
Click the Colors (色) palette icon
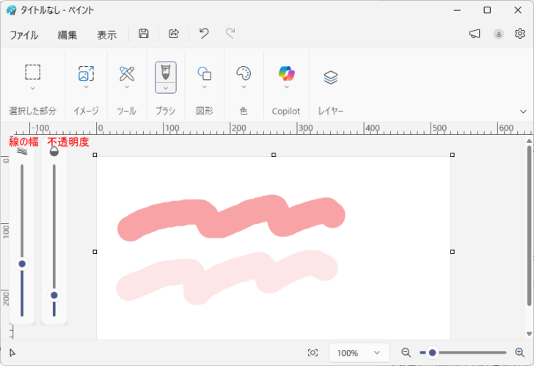coord(244,73)
